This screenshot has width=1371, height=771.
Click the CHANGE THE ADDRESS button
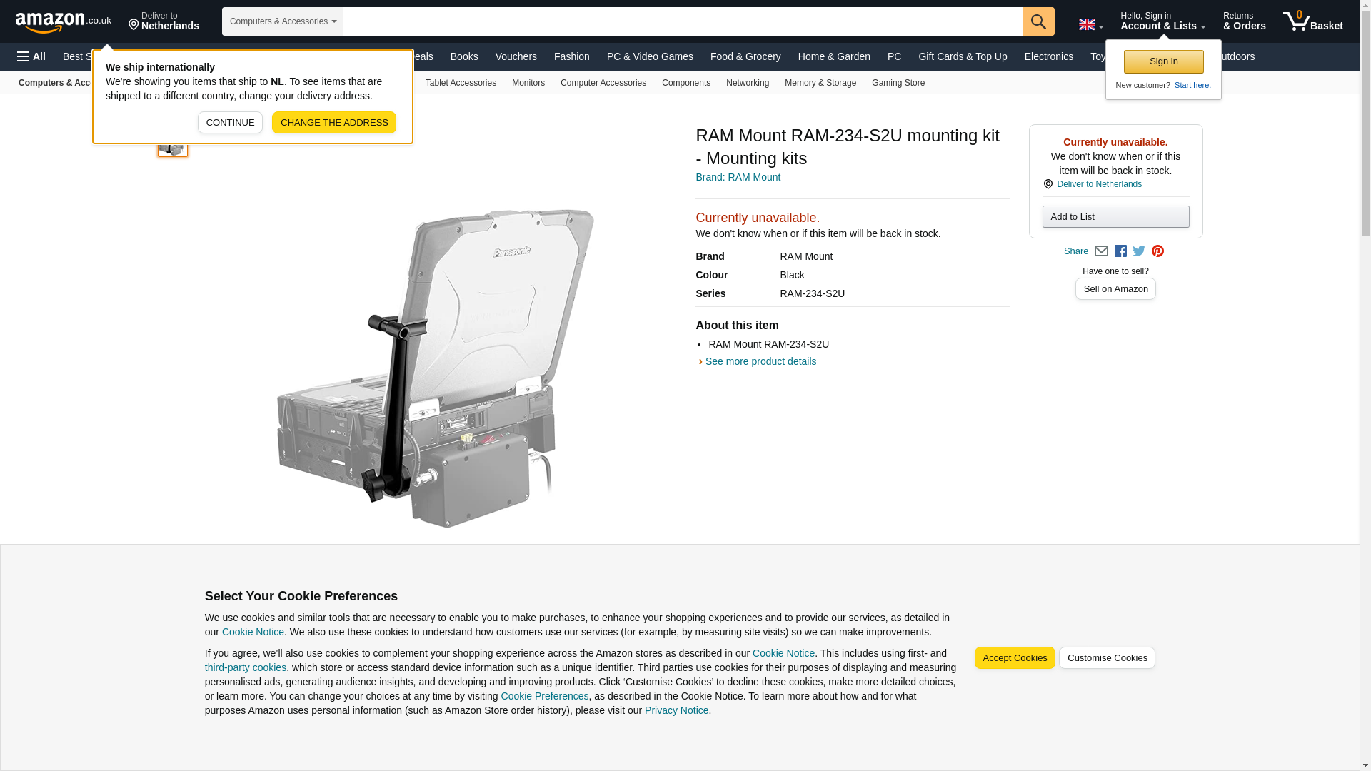click(x=334, y=123)
